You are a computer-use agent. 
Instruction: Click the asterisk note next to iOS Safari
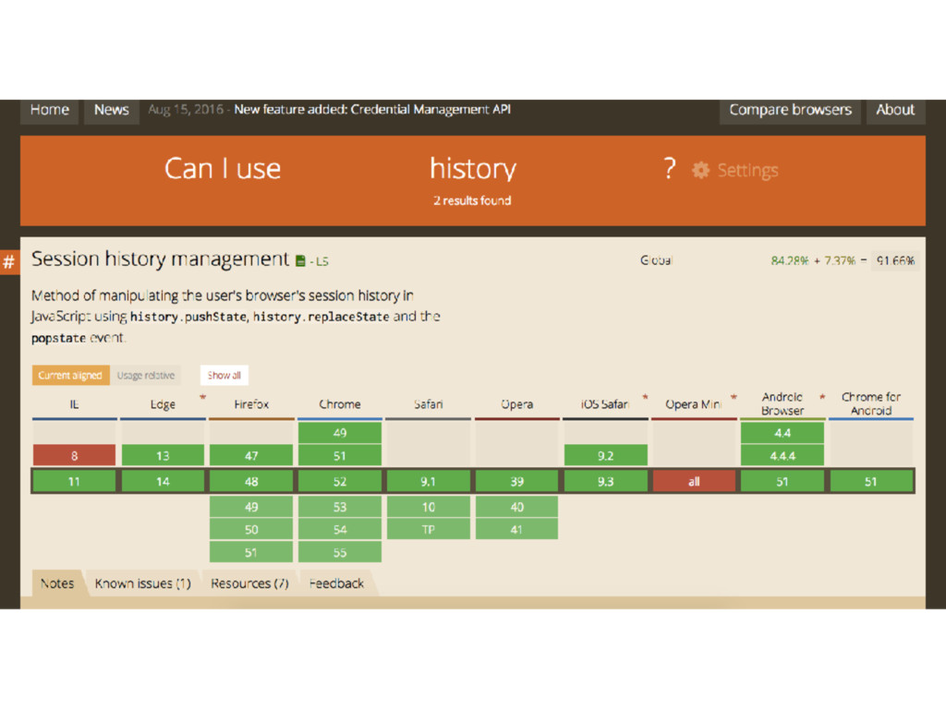pos(645,397)
